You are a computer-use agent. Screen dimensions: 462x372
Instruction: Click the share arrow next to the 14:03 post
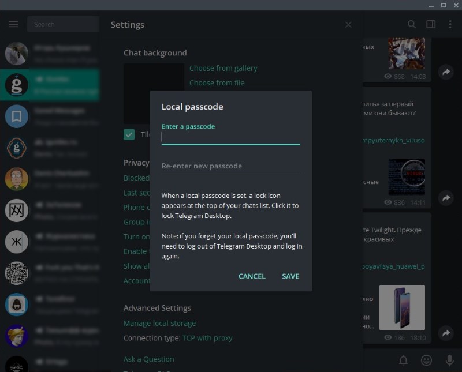pos(446,72)
